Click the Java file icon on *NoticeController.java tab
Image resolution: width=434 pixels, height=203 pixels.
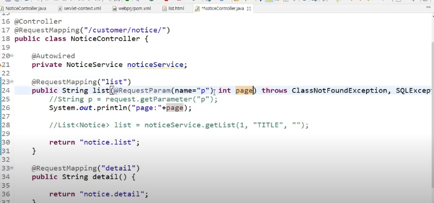click(x=197, y=8)
